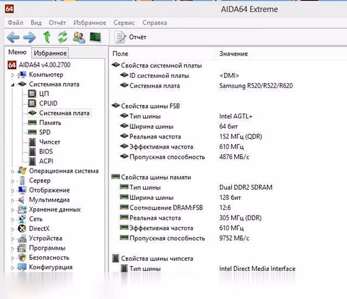Expand the Компьютер tree node
The height and width of the screenshot is (299, 347).
point(13,75)
